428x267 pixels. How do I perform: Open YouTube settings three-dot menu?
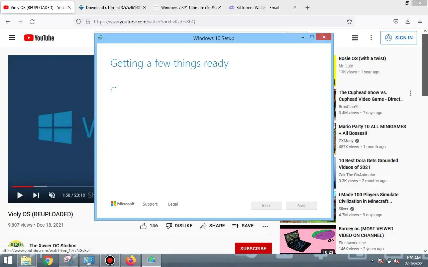point(371,38)
